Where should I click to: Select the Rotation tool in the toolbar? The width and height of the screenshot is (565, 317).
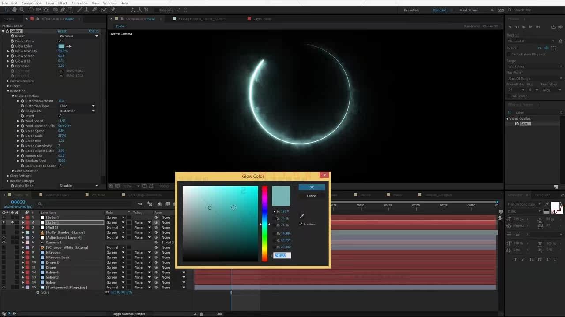(x=31, y=10)
